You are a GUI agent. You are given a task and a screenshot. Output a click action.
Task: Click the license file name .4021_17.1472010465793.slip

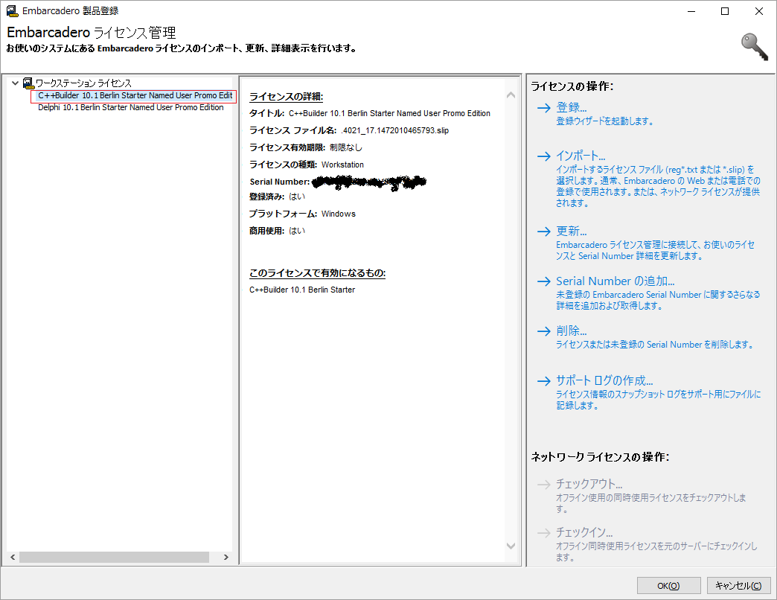coord(395,131)
